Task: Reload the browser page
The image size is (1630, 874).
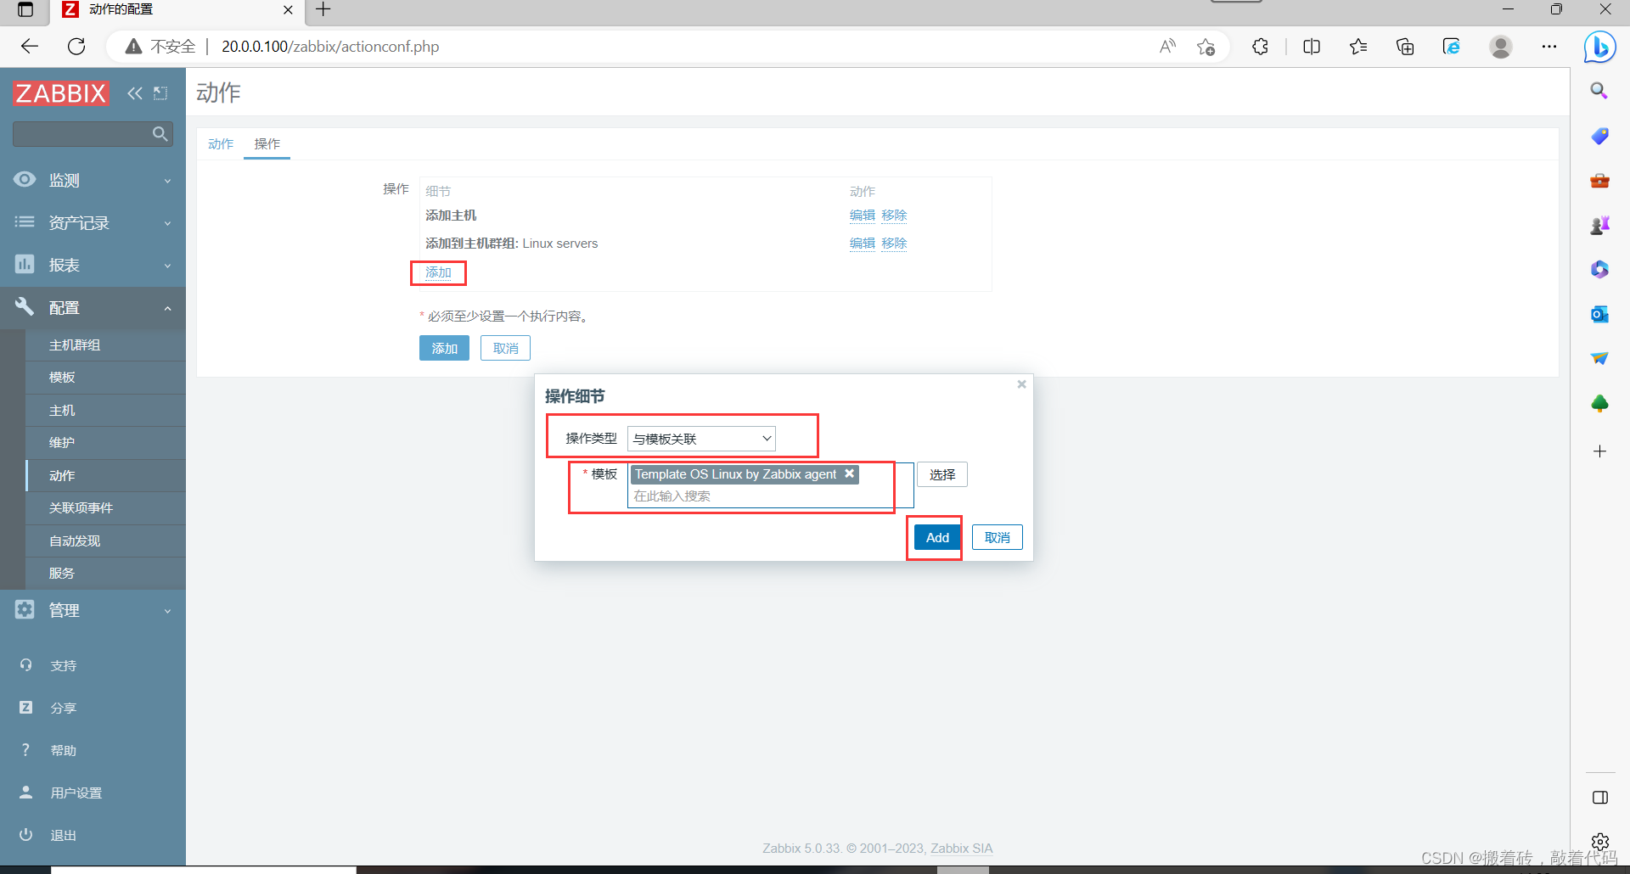Action: 76,47
